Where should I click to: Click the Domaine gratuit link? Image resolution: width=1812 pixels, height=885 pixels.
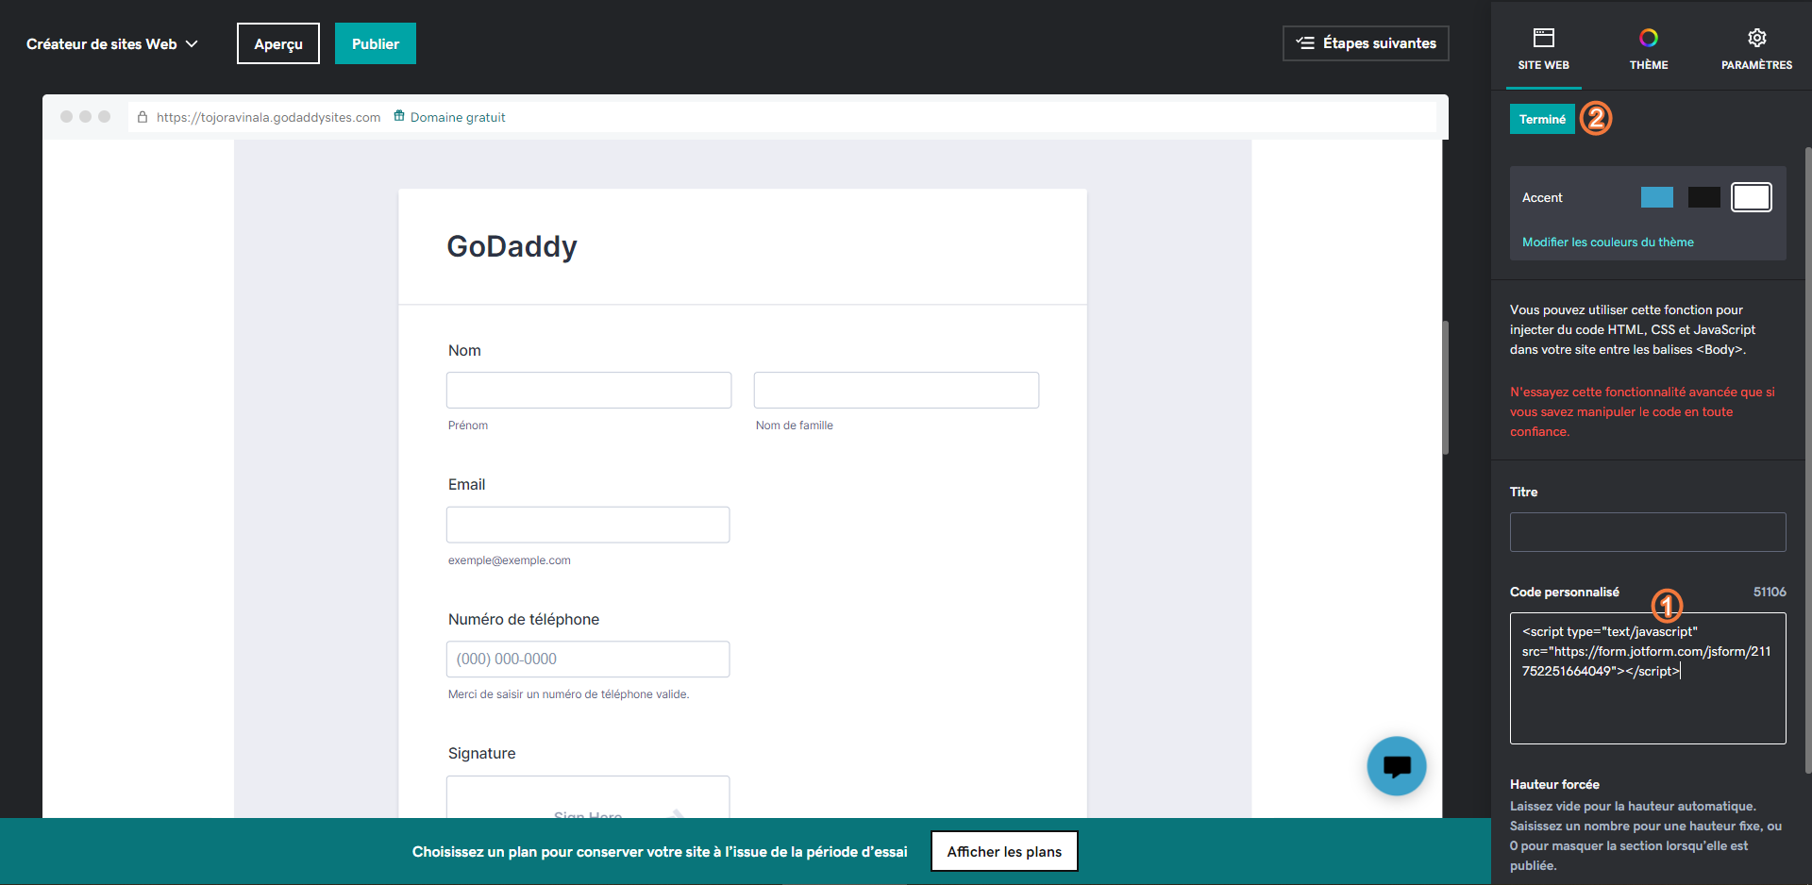tap(458, 117)
